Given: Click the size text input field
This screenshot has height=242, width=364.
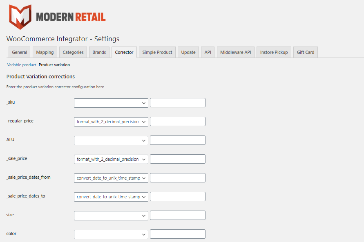Looking at the screenshot, I should [178, 215].
